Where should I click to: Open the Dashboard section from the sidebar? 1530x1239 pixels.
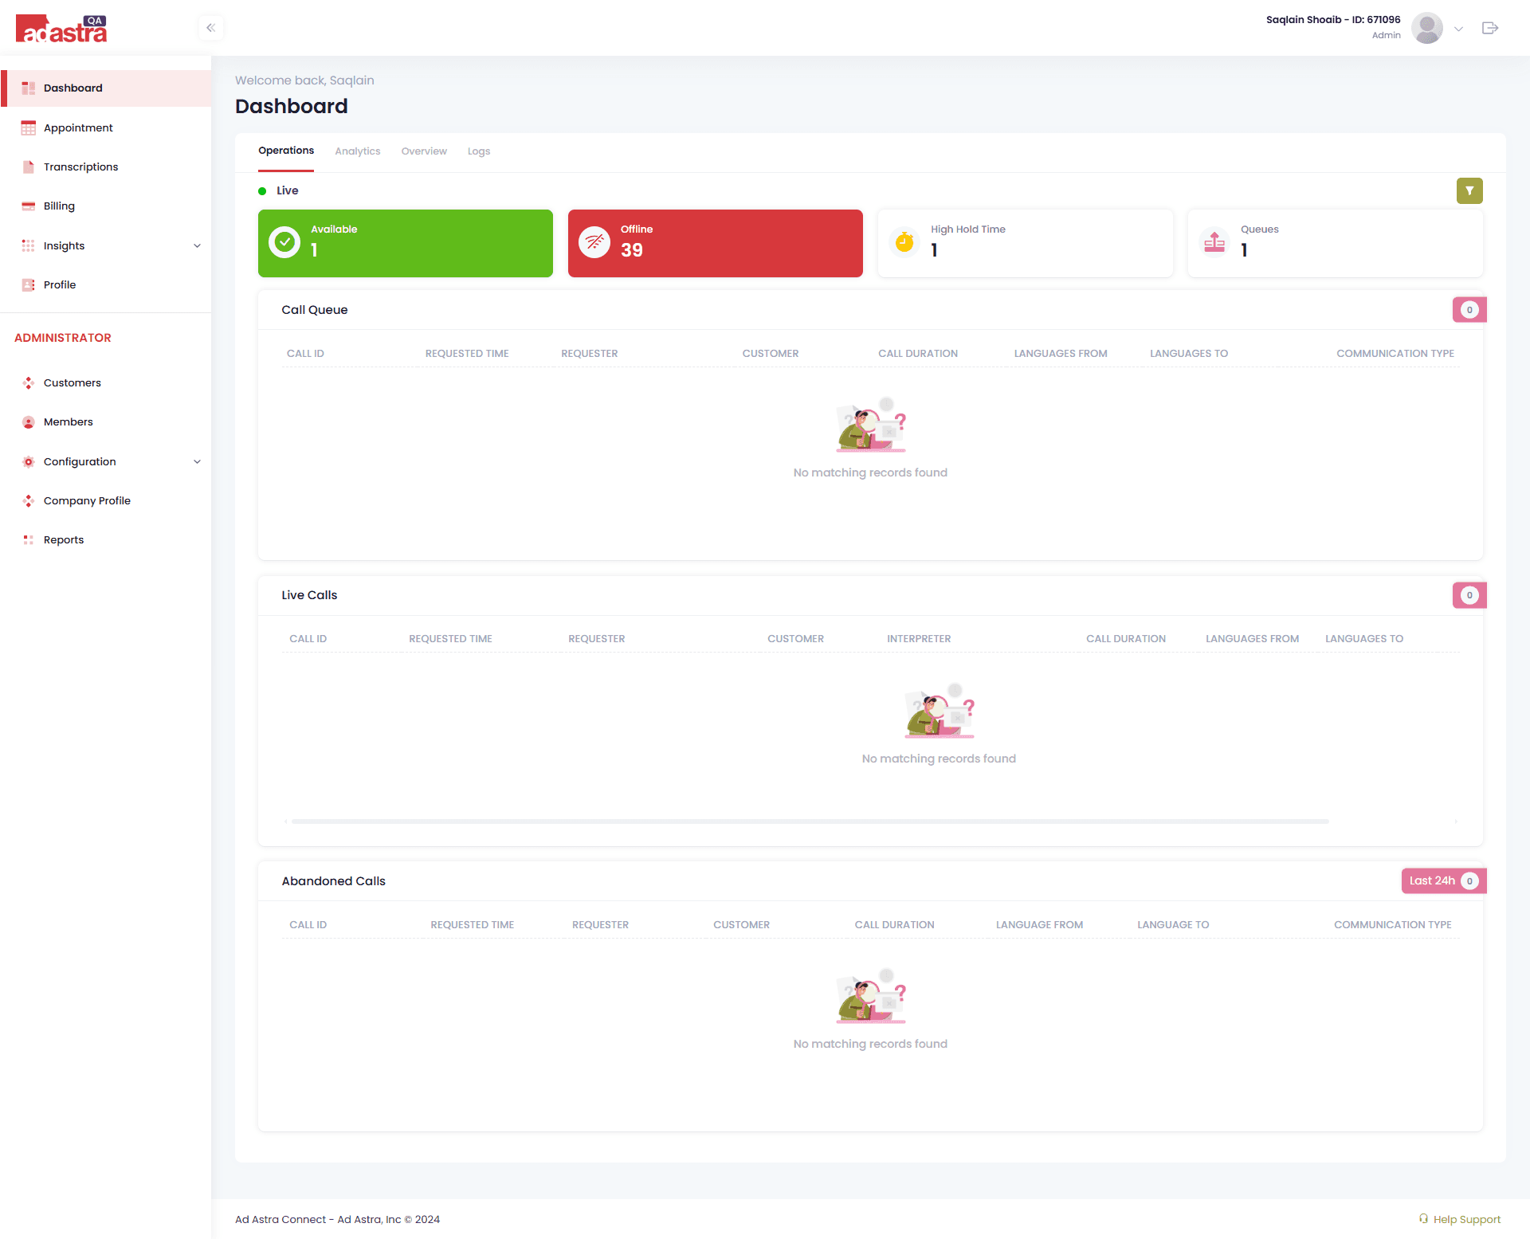(x=73, y=88)
